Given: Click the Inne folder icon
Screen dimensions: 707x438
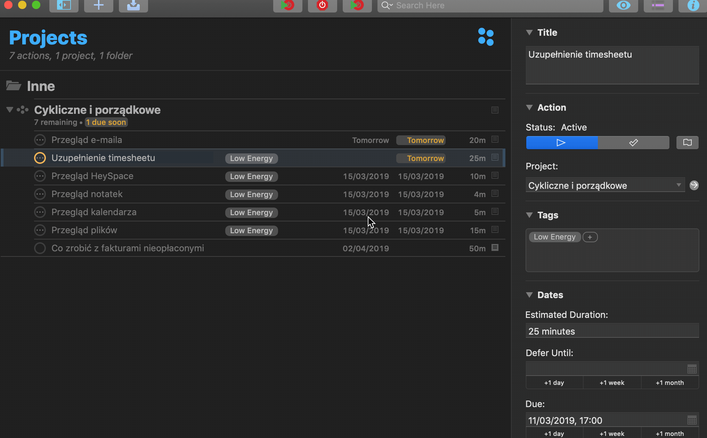Looking at the screenshot, I should [x=14, y=85].
